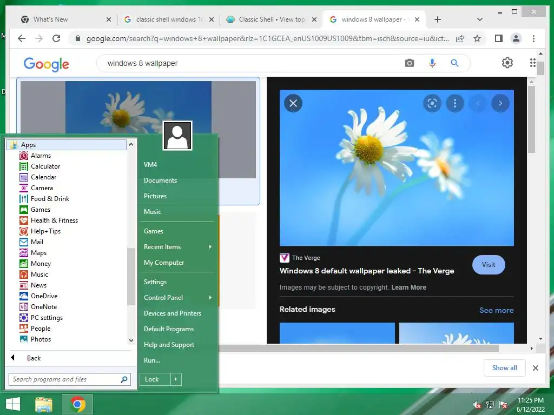Go back in Chrome
This screenshot has width=554, height=415.
click(x=22, y=38)
